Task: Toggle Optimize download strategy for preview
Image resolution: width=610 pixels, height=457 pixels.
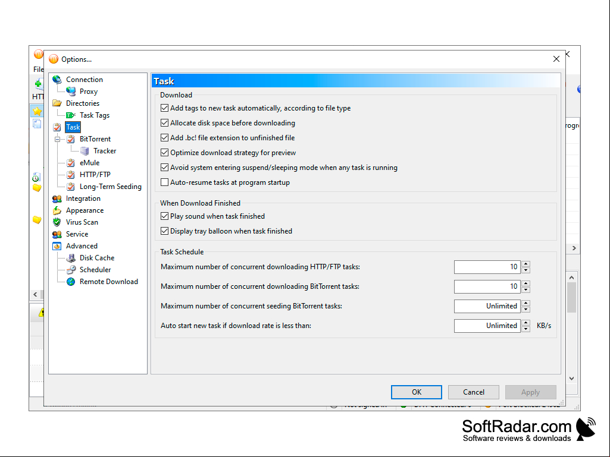Action: click(x=165, y=153)
